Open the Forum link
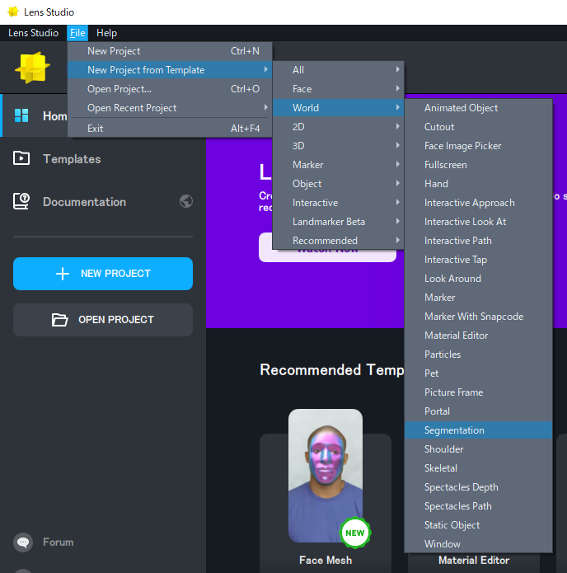 click(58, 542)
